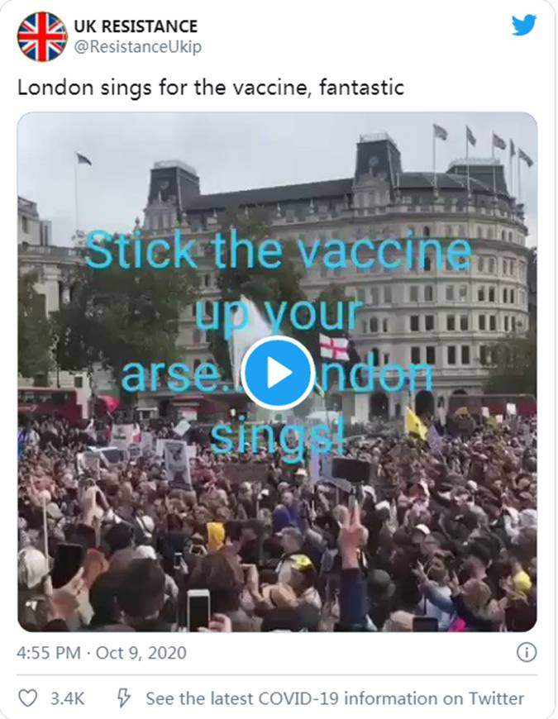Click the word "Twitter" in the COVID-19 link

[x=494, y=698]
